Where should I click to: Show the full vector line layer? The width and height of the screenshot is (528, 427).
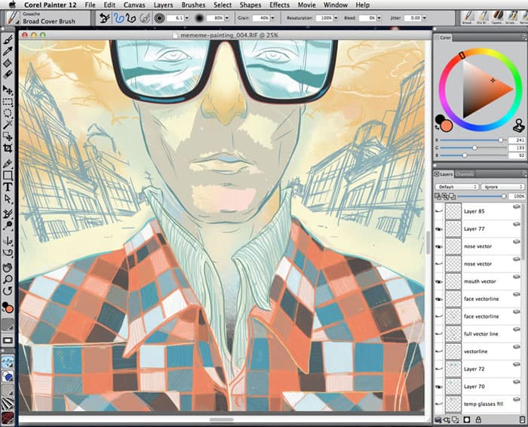(x=438, y=334)
